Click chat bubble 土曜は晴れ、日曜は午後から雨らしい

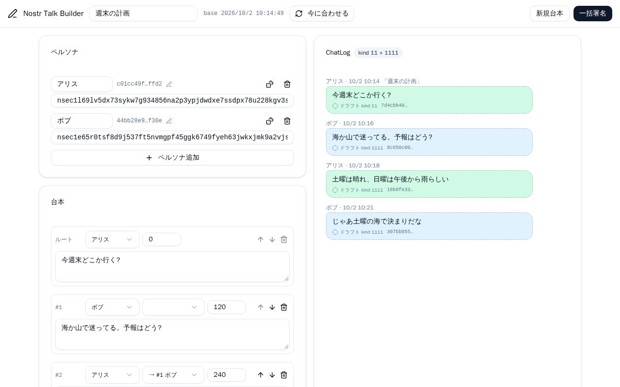coord(429,184)
